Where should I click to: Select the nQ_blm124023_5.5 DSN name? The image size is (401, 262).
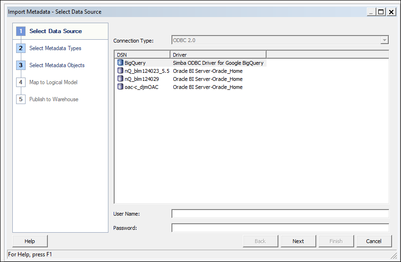pos(147,71)
